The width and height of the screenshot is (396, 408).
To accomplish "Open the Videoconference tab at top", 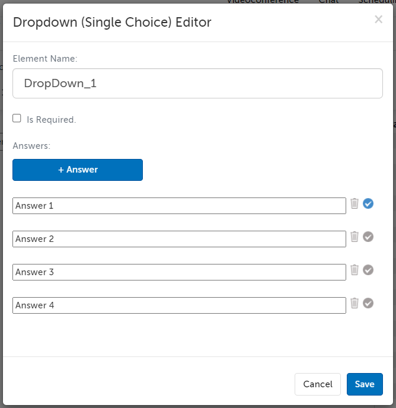I will [263, 2].
